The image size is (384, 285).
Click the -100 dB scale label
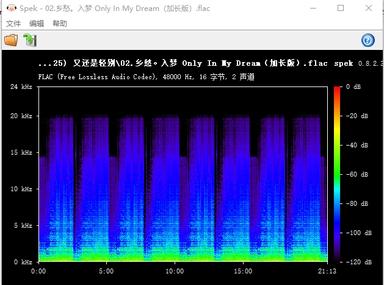[359, 233]
